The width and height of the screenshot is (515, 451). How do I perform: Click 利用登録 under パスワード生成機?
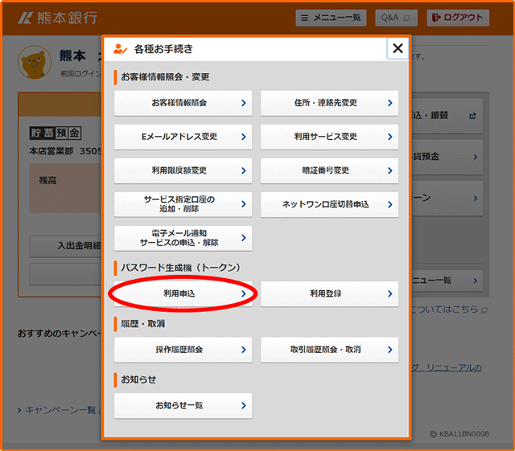(329, 293)
